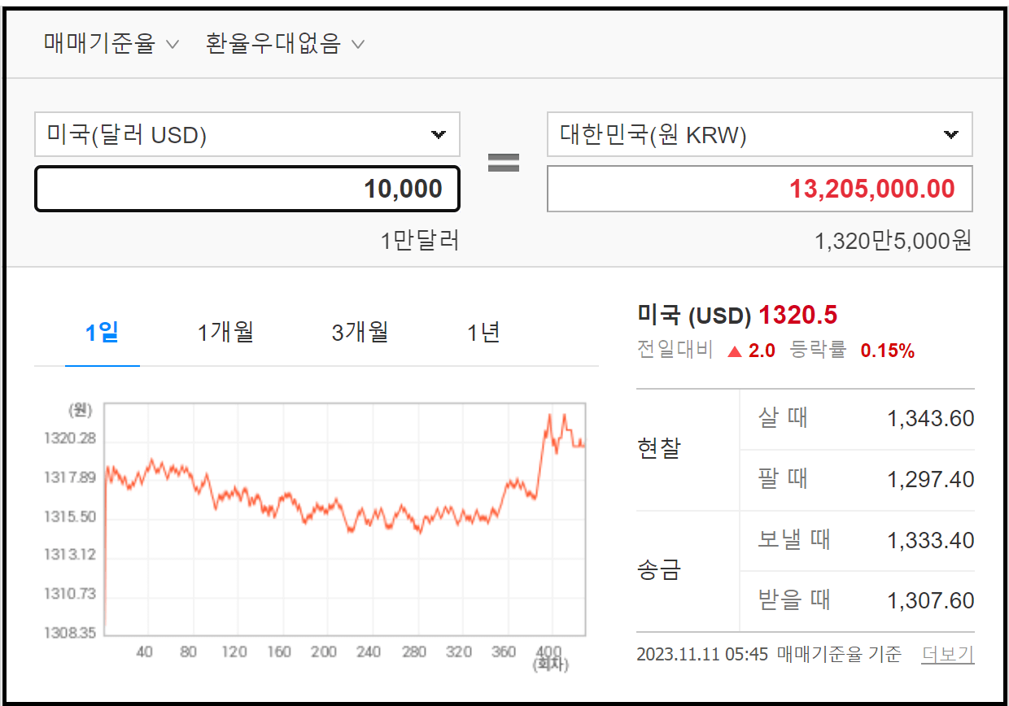Image resolution: width=1009 pixels, height=706 pixels.
Task: Switch to the 3개월 chart tab
Action: point(358,332)
